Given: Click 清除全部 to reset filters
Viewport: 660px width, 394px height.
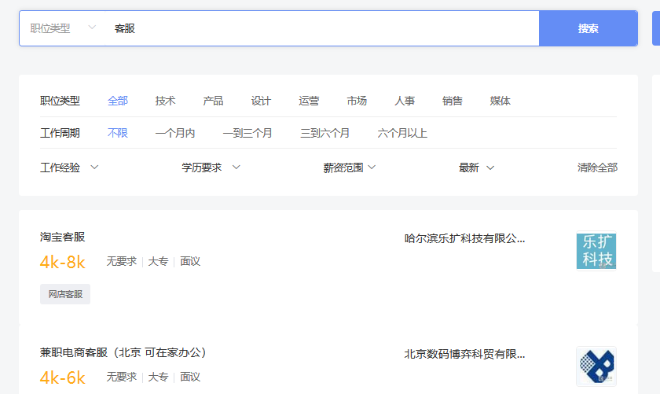Looking at the screenshot, I should pos(597,168).
